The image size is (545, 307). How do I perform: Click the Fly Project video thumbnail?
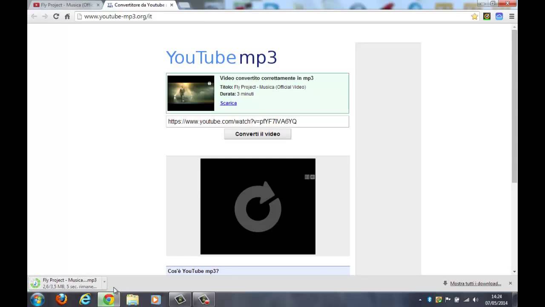[191, 93]
